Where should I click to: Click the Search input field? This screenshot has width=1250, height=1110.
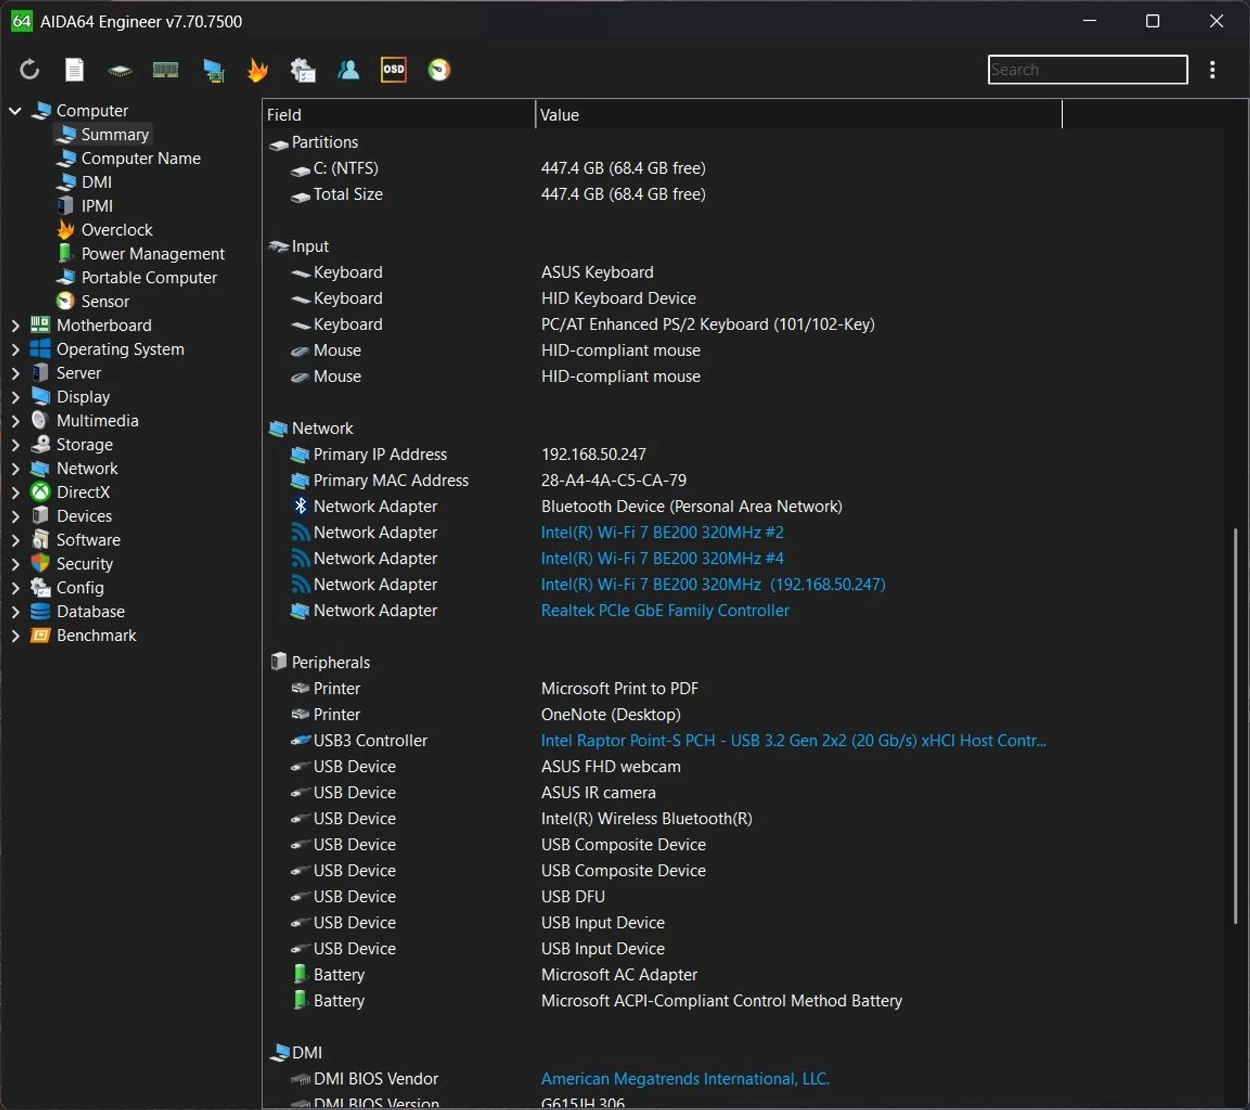(1087, 70)
